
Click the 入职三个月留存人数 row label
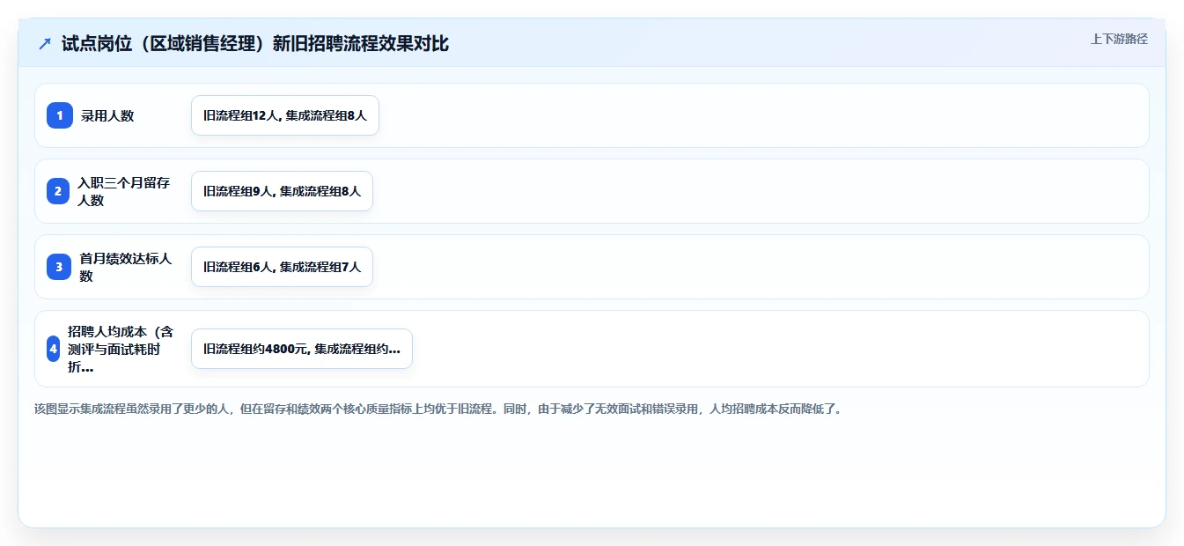pyautogui.click(x=123, y=191)
